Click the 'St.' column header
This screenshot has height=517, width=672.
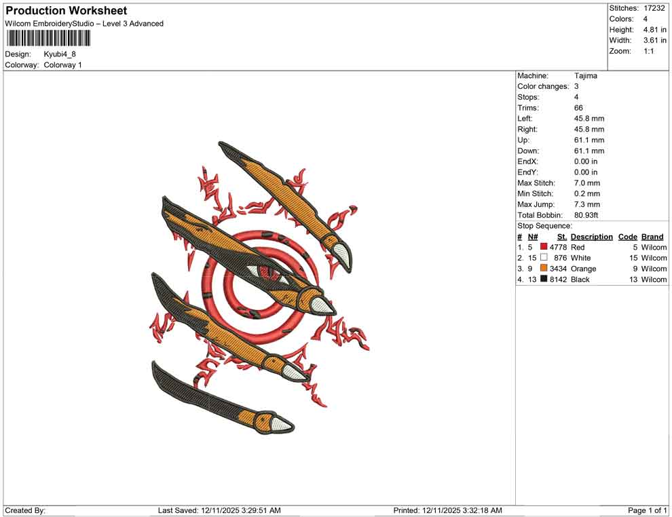click(562, 236)
